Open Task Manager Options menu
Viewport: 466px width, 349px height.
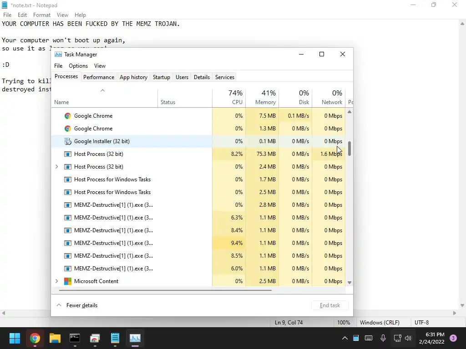point(78,66)
